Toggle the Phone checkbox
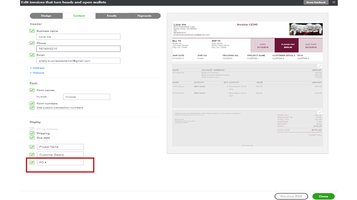Viewport: 357px width, 200px height. point(32,43)
